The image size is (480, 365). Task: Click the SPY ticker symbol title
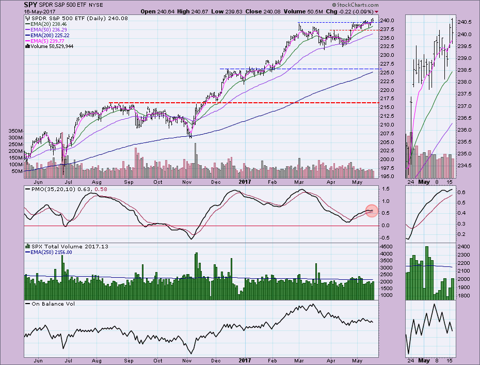tap(30, 5)
